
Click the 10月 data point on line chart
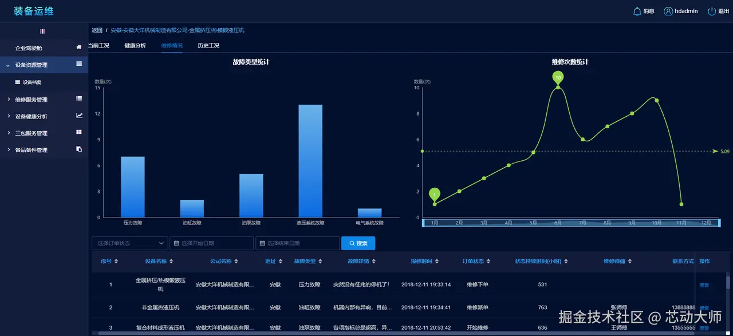pyautogui.click(x=657, y=100)
